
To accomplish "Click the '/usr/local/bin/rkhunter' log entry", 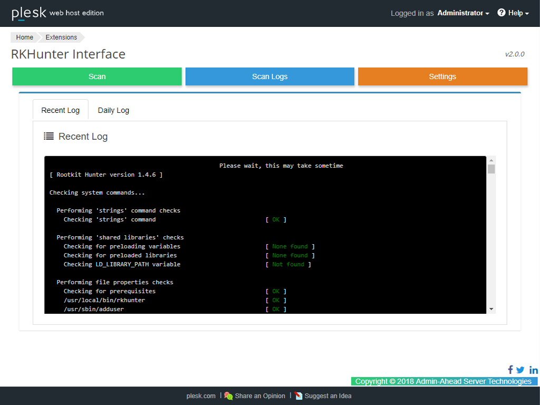I will click(104, 300).
